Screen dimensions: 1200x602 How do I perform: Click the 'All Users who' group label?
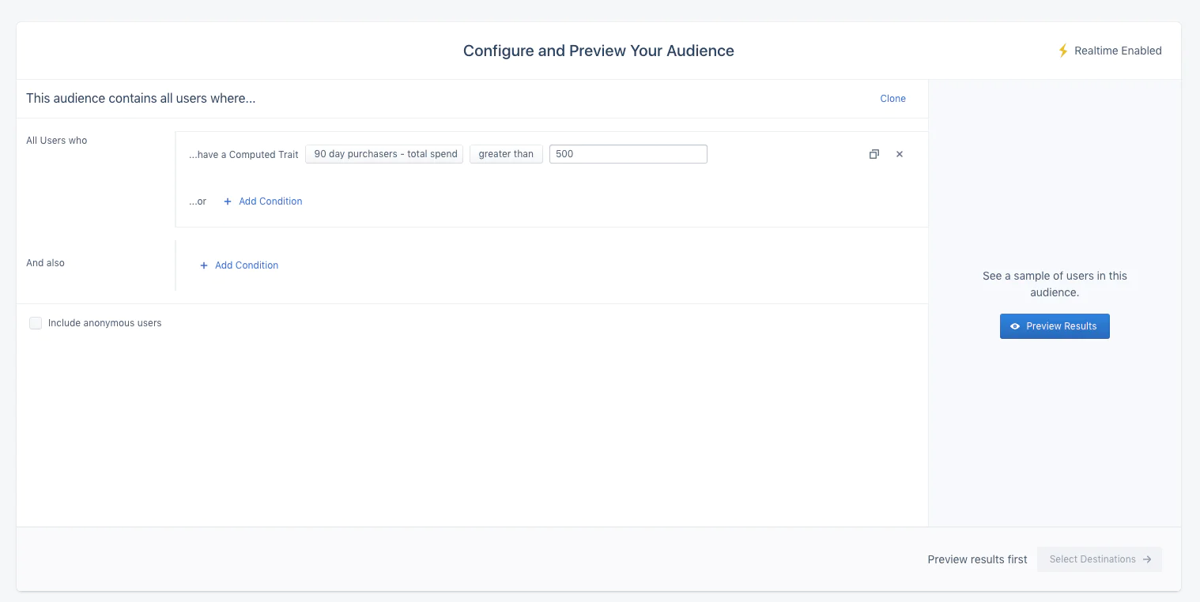(57, 141)
